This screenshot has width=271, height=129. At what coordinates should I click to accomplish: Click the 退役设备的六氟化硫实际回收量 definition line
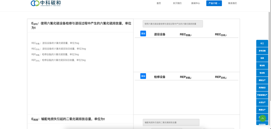pos(59,49)
